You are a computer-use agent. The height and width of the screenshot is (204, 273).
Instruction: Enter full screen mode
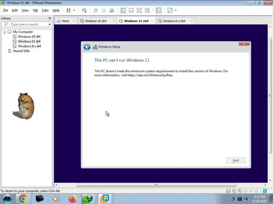tap(139, 10)
